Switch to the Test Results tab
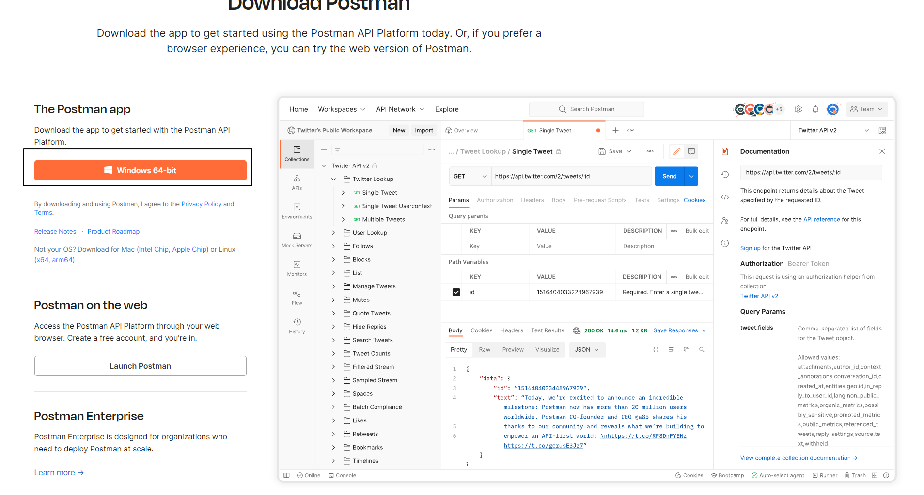Image resolution: width=924 pixels, height=495 pixels. pos(548,330)
